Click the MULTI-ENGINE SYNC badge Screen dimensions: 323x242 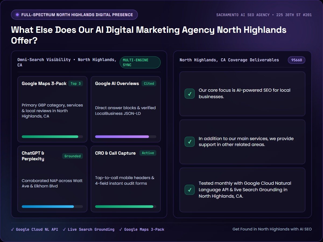140,62
